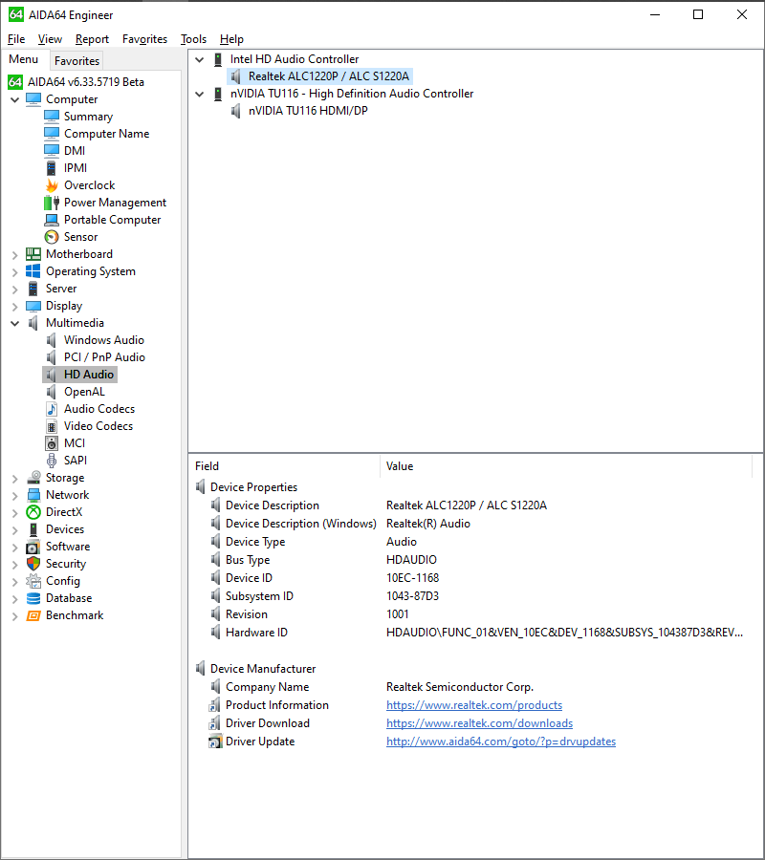Expand the Operating System node

coord(14,271)
